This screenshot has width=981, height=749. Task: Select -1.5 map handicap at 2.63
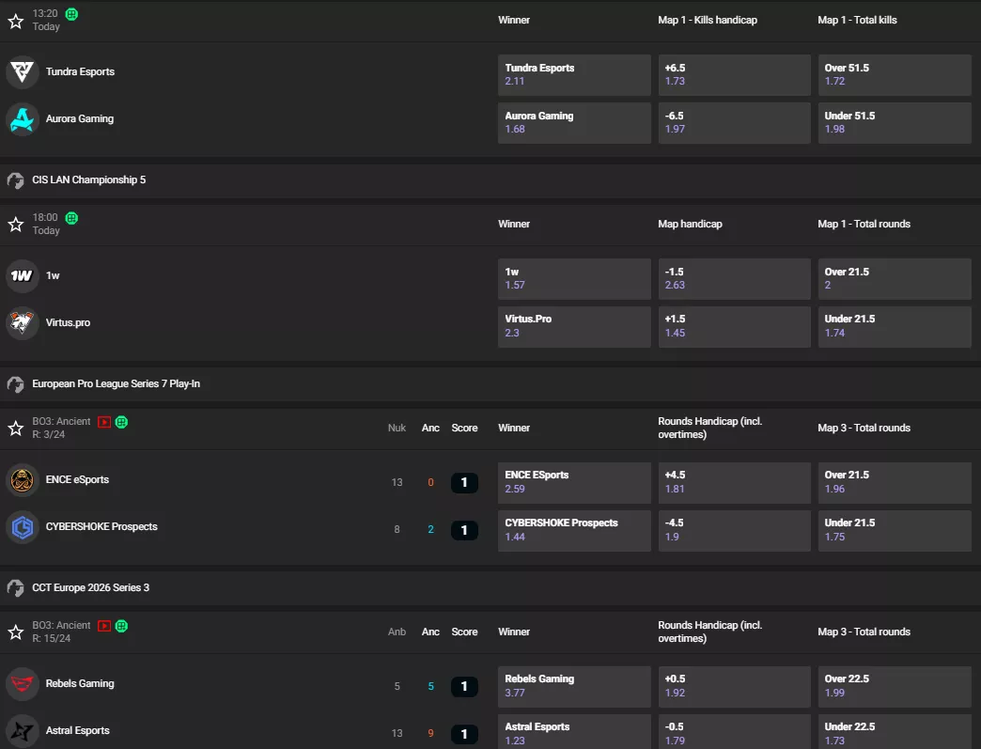[735, 279]
